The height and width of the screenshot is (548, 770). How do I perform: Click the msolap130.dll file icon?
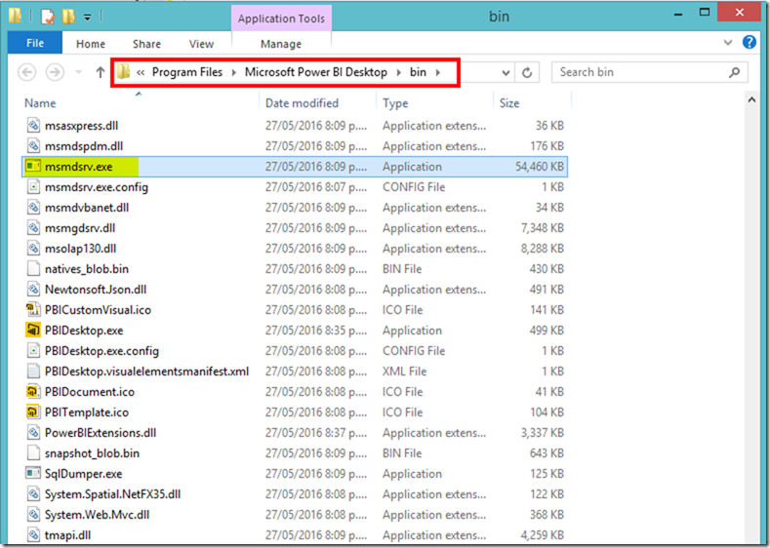click(33, 249)
